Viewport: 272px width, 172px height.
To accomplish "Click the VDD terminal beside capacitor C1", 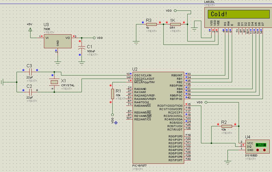I will pos(94,38).
